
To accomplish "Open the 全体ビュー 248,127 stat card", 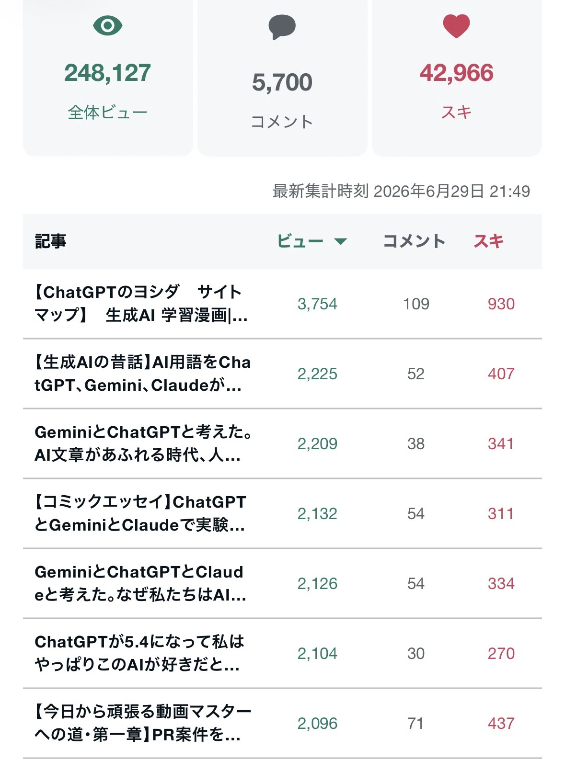I will (x=108, y=78).
